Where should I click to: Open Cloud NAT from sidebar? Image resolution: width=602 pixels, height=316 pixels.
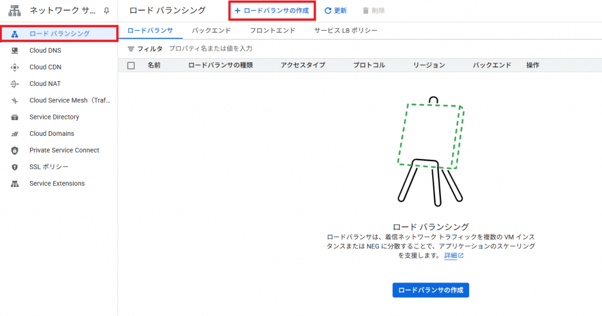[x=45, y=84]
